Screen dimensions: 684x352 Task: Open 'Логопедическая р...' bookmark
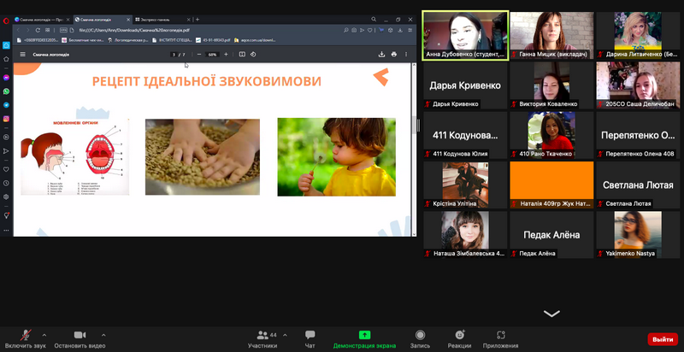pyautogui.click(x=128, y=40)
